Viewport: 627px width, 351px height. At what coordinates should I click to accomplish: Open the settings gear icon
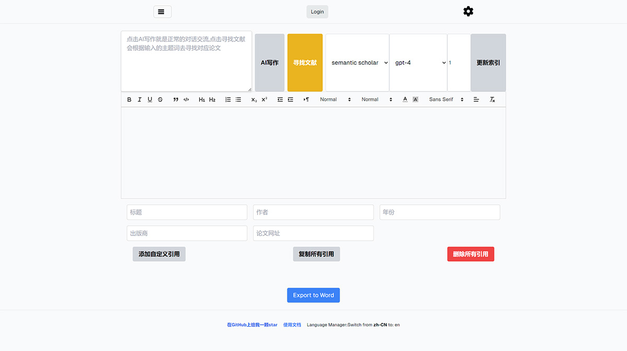point(468,11)
